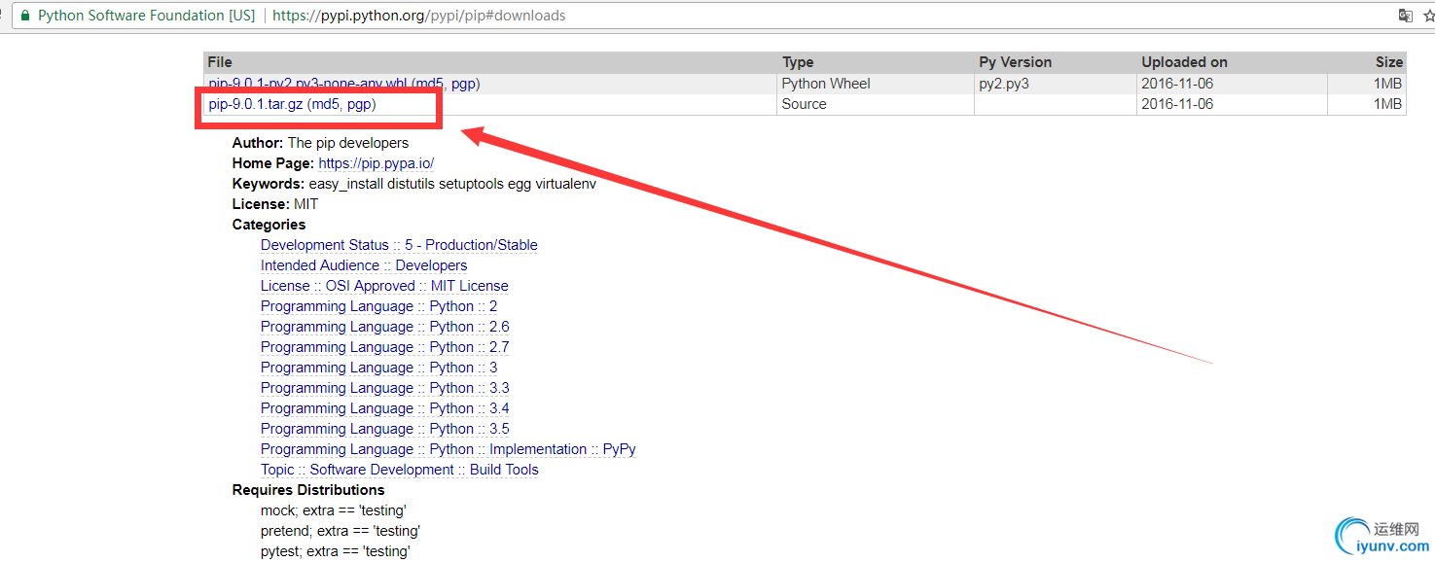The width and height of the screenshot is (1435, 562).
Task: Open Programming Language :: Python :: 3.3 link
Action: click(x=385, y=388)
